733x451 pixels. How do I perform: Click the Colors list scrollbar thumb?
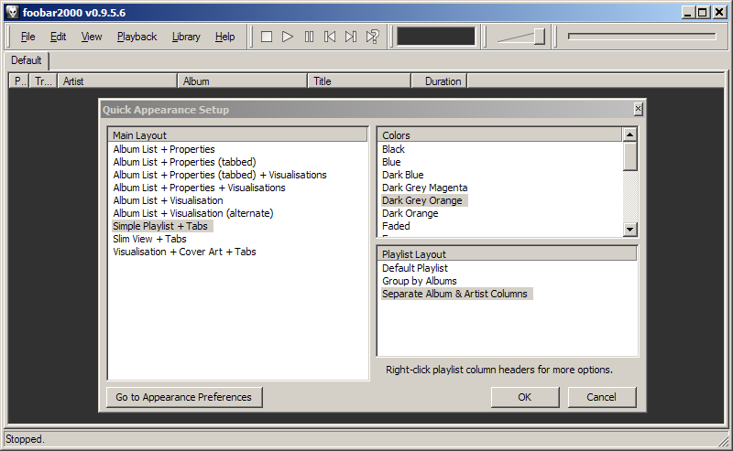click(x=630, y=156)
